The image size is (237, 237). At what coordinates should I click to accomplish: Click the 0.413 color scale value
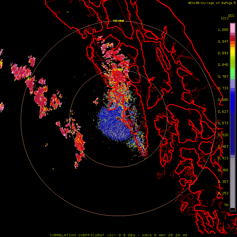click(x=223, y=158)
